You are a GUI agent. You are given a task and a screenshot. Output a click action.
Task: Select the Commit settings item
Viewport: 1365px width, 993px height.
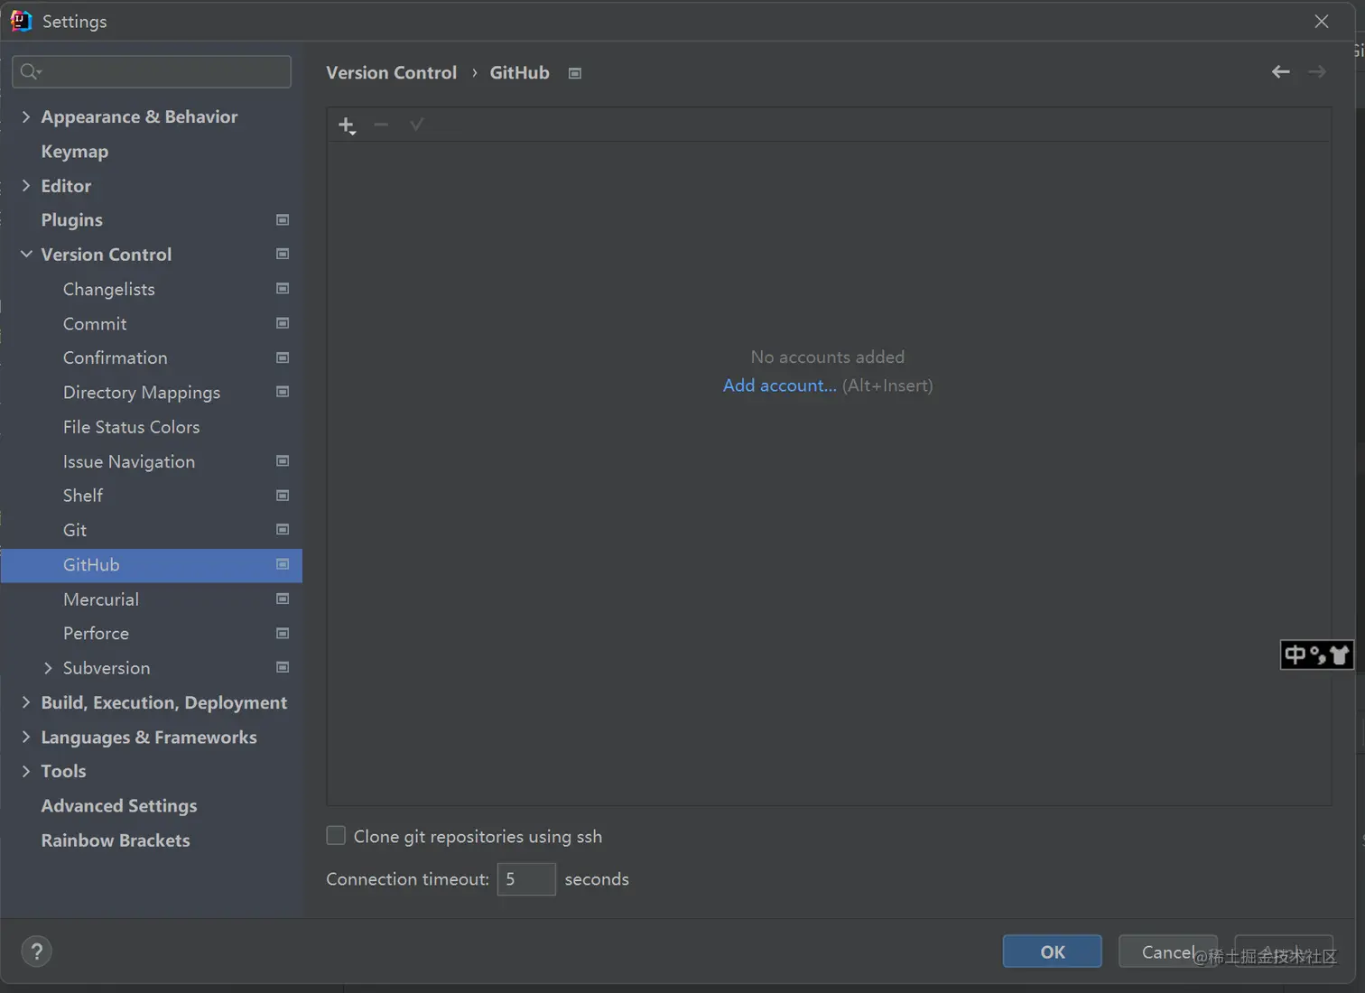point(95,323)
